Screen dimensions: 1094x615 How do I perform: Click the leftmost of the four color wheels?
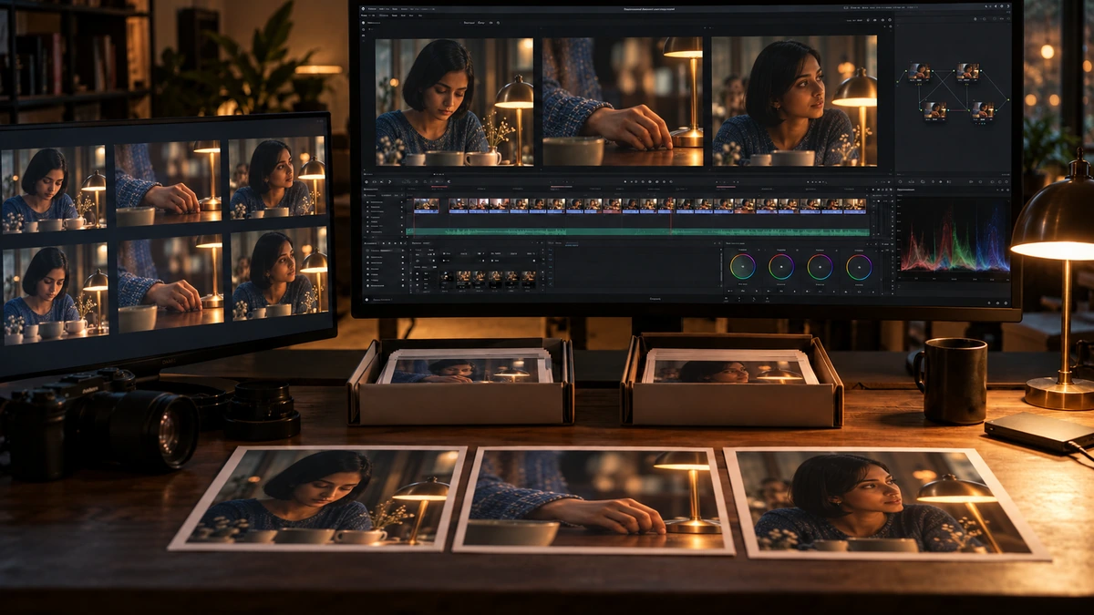click(743, 267)
